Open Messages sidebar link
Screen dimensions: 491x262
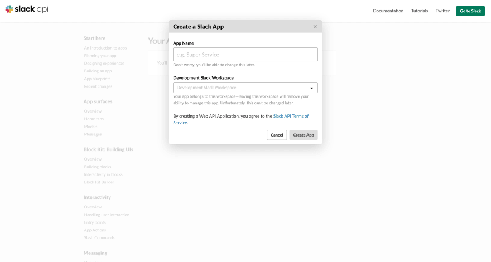point(93,134)
